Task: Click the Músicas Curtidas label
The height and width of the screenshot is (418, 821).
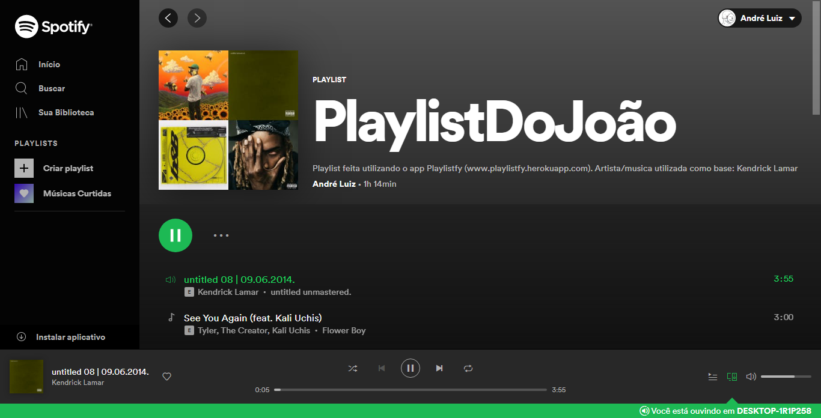Action: pyautogui.click(x=77, y=193)
